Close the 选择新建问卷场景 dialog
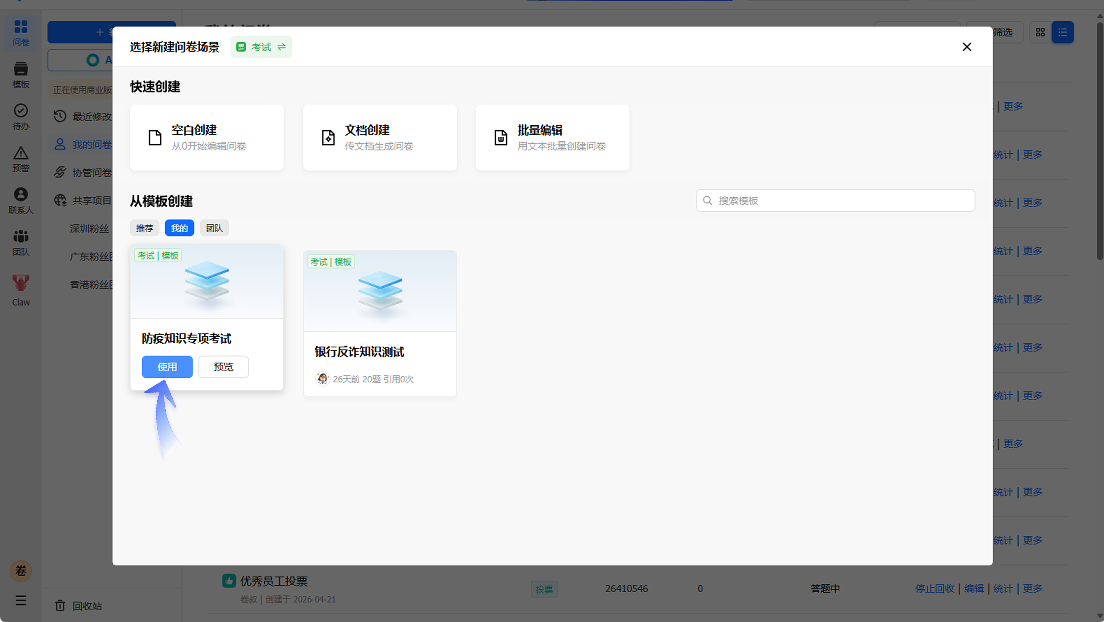This screenshot has width=1104, height=622. [967, 47]
